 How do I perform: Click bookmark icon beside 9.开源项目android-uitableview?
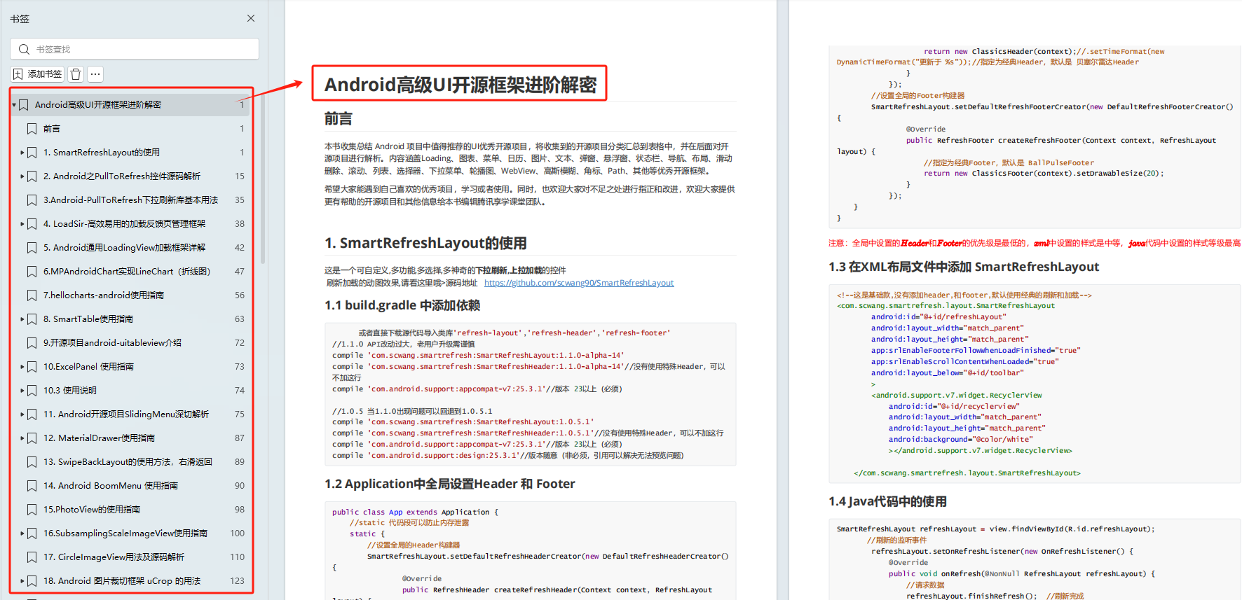point(32,343)
